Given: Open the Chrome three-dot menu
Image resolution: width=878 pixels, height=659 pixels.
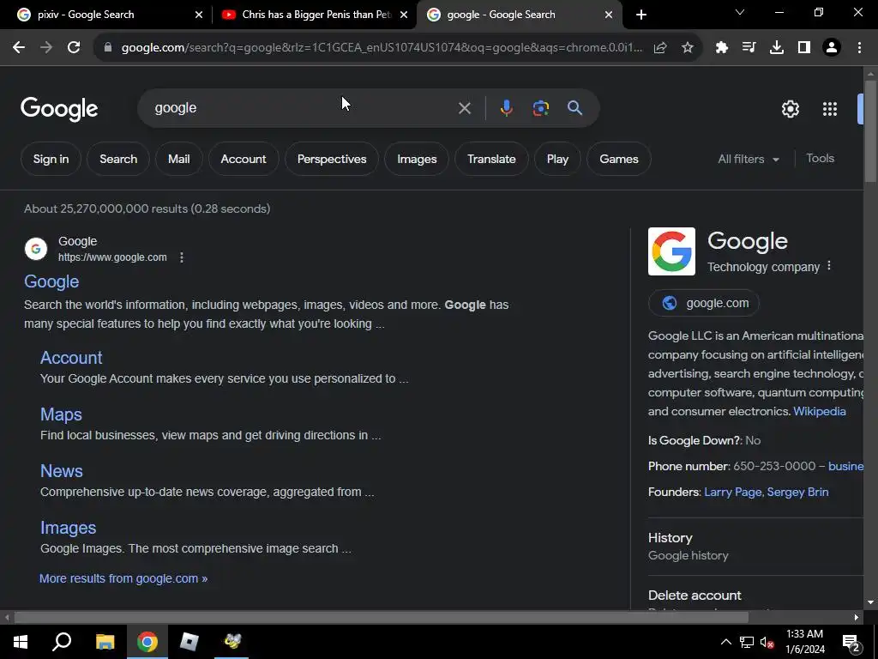Looking at the screenshot, I should pyautogui.click(x=859, y=48).
